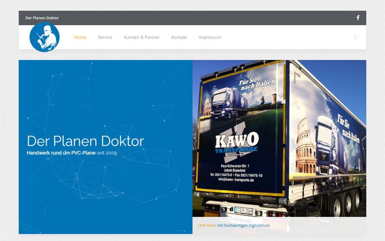Open the Service menu item
Viewport: 385px width, 241px height.
[105, 37]
